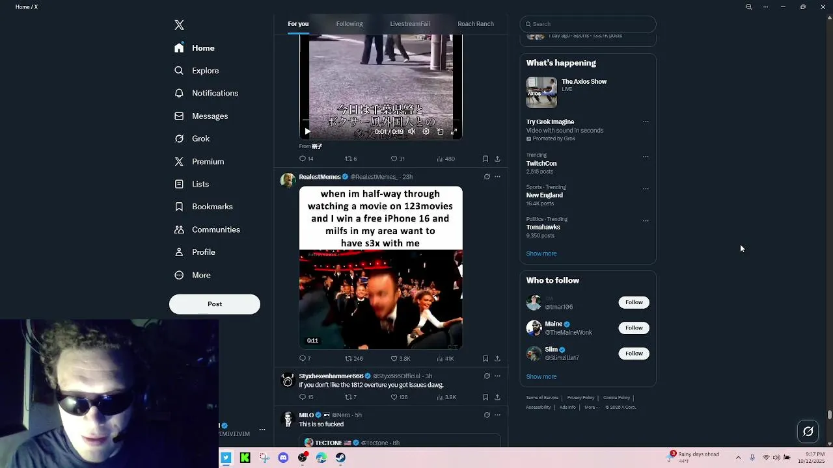Click the X logo in the sidebar
The width and height of the screenshot is (833, 468).
[x=179, y=25]
